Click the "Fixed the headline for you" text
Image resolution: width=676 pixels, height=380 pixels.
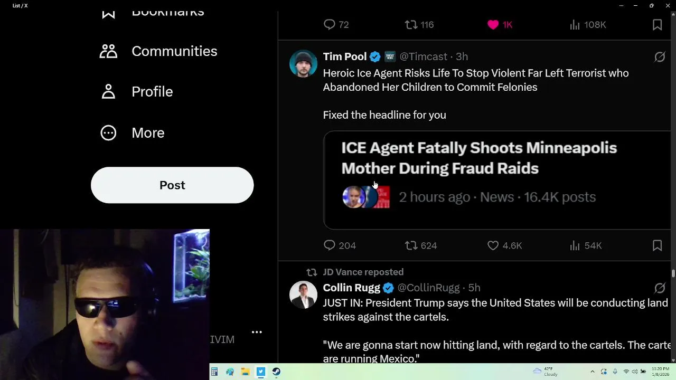pyautogui.click(x=384, y=115)
